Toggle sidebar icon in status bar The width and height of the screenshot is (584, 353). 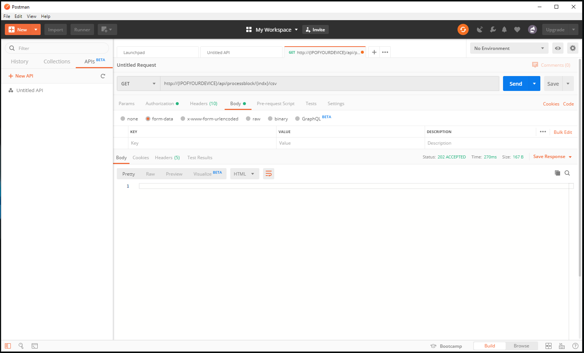(x=8, y=346)
